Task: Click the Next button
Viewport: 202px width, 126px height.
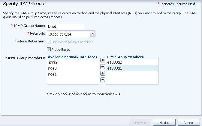Action: point(164,123)
